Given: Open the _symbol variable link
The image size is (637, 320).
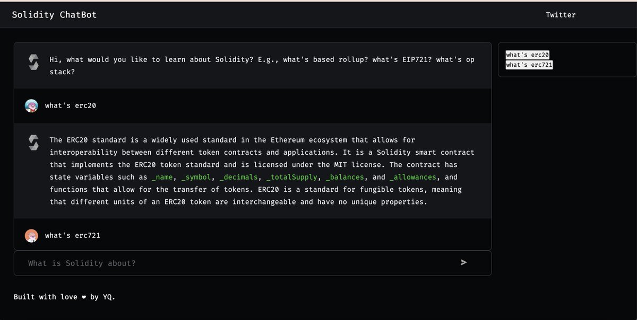Looking at the screenshot, I should (196, 177).
